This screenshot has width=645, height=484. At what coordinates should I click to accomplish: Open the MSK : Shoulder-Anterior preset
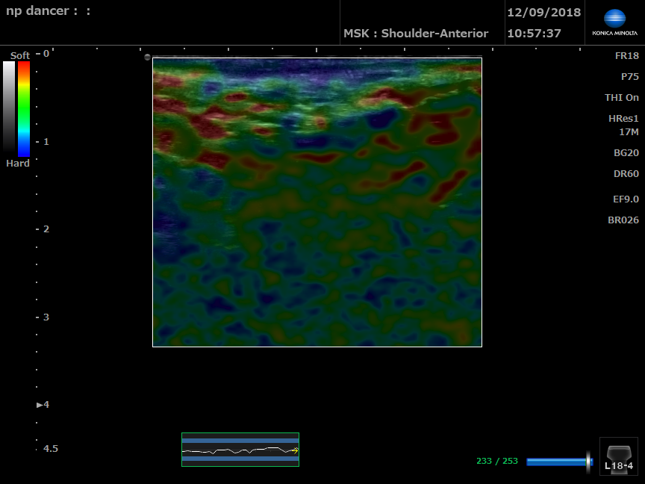coord(416,34)
